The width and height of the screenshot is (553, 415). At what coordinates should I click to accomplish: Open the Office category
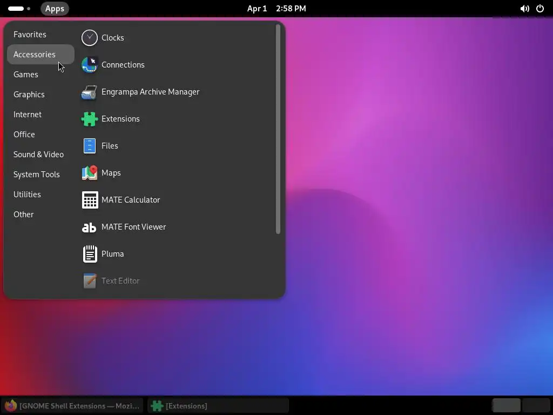[x=41, y=135]
